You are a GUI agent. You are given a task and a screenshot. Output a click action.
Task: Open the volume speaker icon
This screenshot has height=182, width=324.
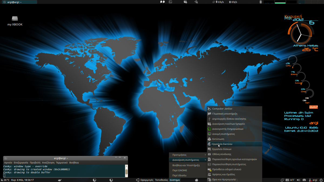tap(298, 180)
